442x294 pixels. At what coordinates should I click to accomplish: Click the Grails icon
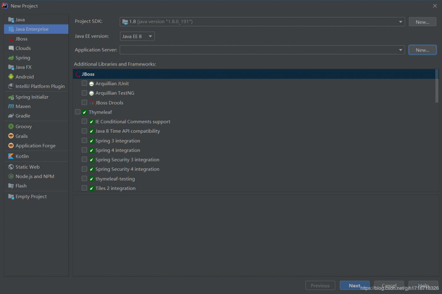click(x=11, y=136)
